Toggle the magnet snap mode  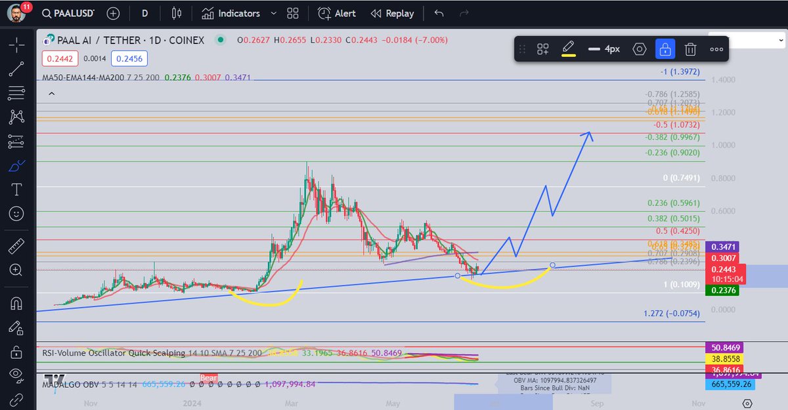tap(17, 303)
